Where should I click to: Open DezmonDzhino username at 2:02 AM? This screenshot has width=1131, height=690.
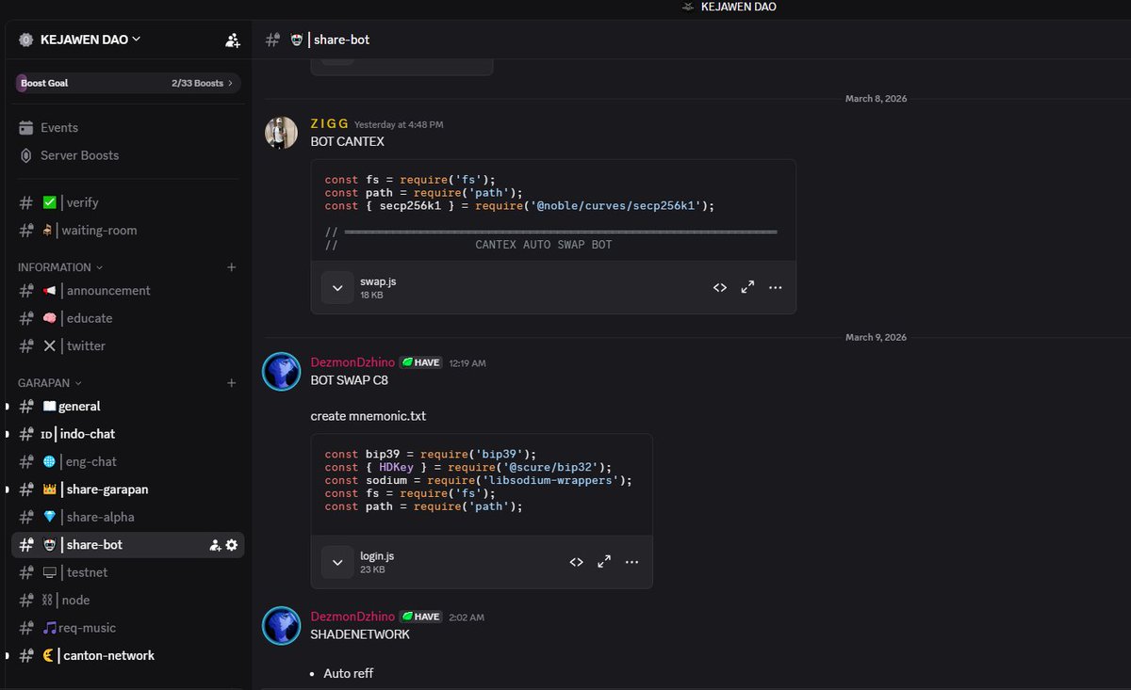[x=352, y=617]
